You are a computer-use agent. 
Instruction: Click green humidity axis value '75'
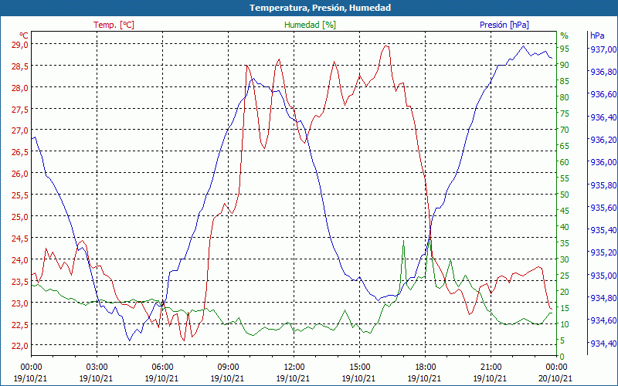point(565,113)
